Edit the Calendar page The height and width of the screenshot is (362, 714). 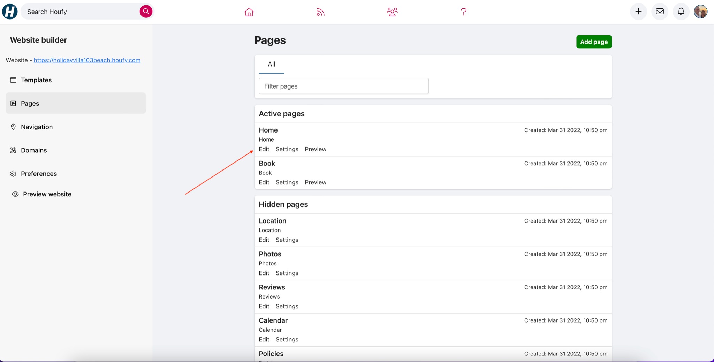(x=264, y=339)
